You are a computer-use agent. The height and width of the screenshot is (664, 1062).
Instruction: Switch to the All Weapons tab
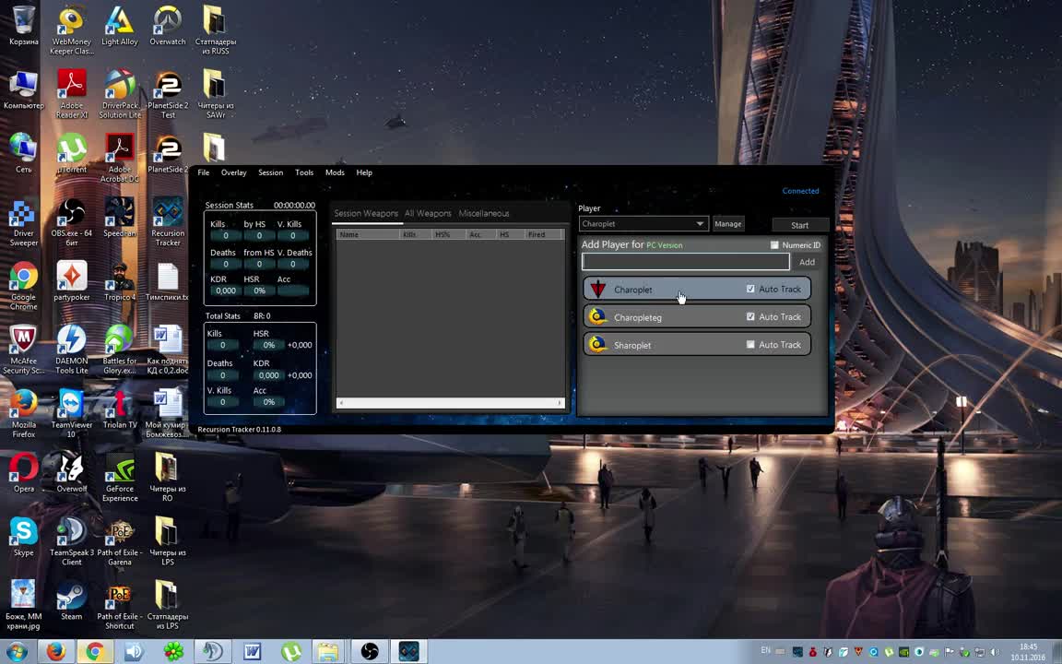click(x=428, y=213)
